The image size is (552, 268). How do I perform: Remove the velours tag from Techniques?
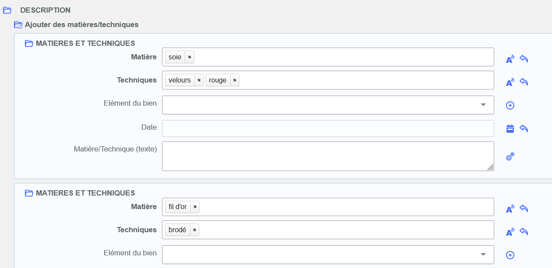pyautogui.click(x=199, y=80)
